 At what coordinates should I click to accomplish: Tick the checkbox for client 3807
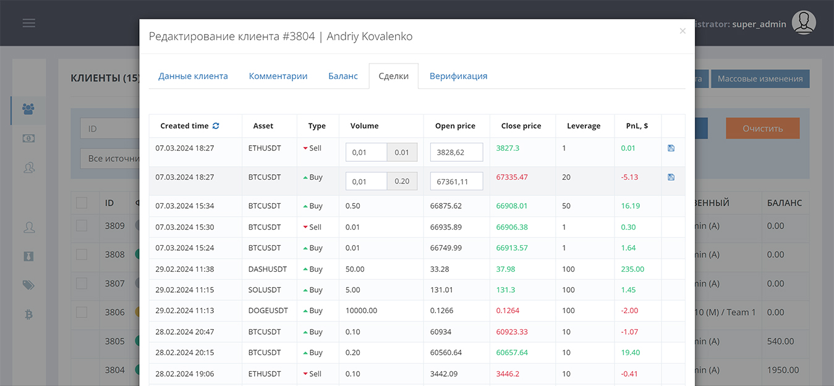coord(82,283)
